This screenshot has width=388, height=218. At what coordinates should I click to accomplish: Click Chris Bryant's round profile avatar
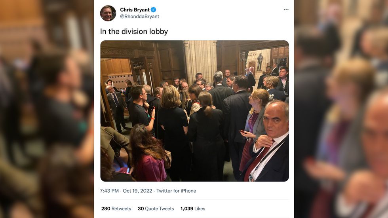[108, 13]
